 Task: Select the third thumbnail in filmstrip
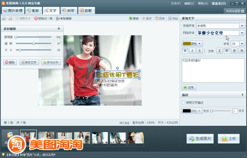pos(64,138)
